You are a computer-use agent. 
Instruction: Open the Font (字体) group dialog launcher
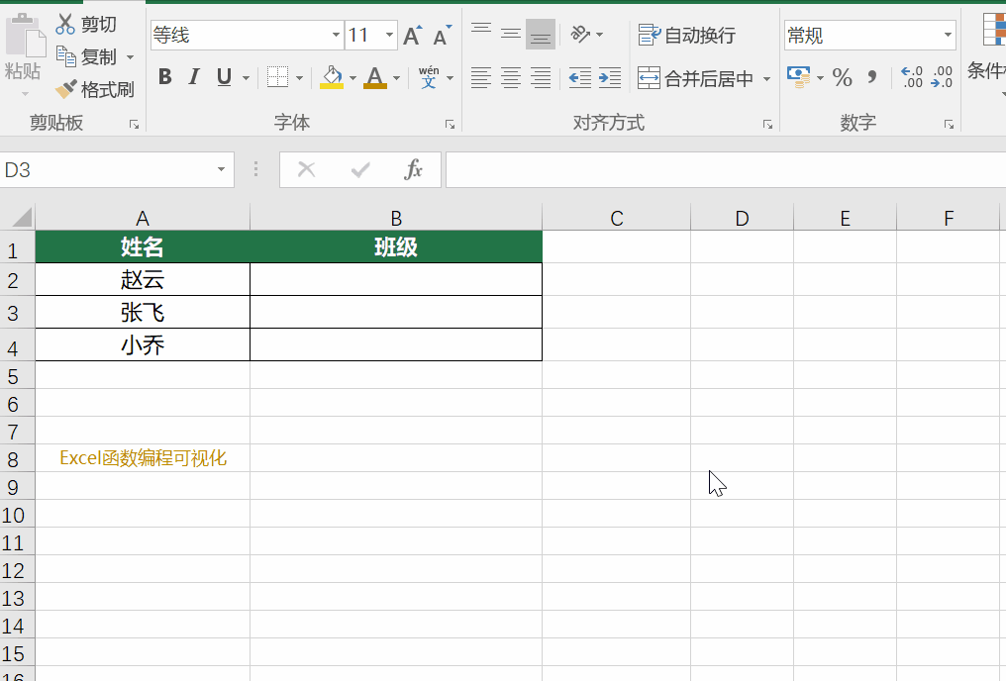pos(450,125)
